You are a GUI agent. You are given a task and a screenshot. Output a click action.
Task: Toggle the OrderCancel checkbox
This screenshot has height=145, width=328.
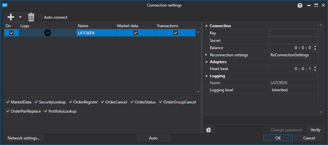102,102
